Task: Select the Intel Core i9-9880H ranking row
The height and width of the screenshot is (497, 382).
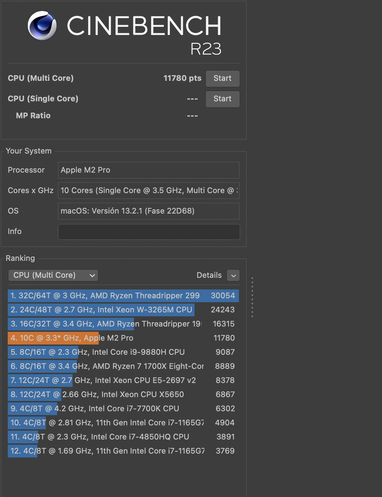Action: coord(123,352)
